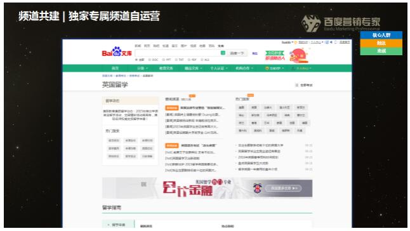Click the list icon beside 英国留学 title

click(x=296, y=85)
